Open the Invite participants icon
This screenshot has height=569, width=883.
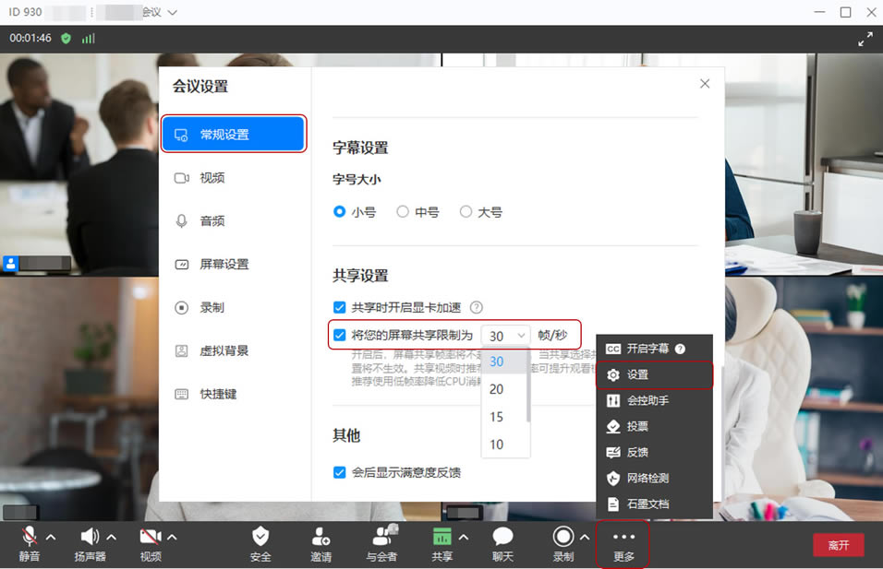321,537
